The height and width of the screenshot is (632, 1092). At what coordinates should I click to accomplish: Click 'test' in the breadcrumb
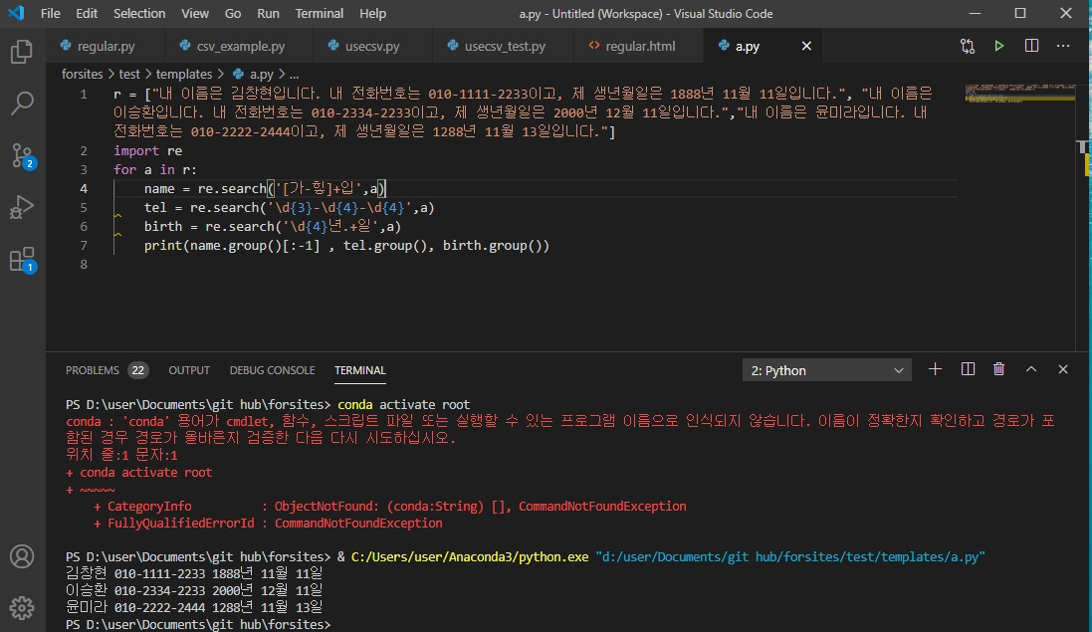coord(129,74)
